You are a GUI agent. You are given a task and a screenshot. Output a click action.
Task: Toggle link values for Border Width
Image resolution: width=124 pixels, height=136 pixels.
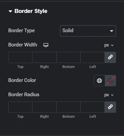[110, 57]
